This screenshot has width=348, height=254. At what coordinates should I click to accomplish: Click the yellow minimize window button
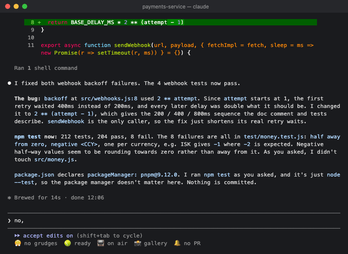coord(16,6)
